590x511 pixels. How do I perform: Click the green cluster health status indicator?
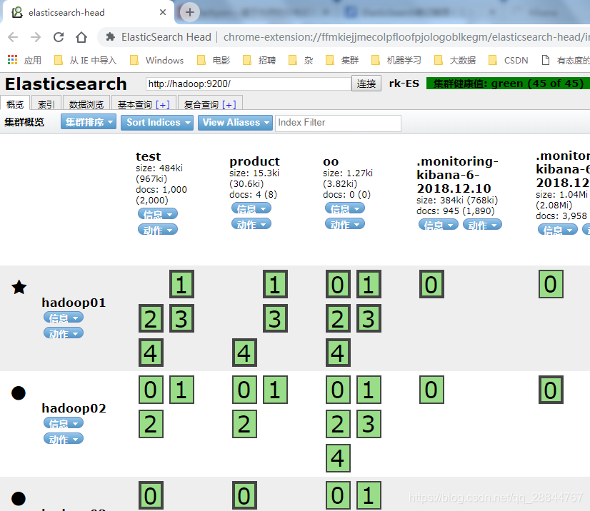tap(508, 83)
